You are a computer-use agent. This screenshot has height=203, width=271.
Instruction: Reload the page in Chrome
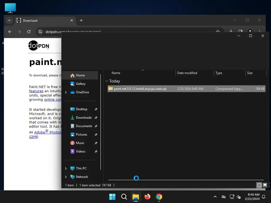[29, 32]
